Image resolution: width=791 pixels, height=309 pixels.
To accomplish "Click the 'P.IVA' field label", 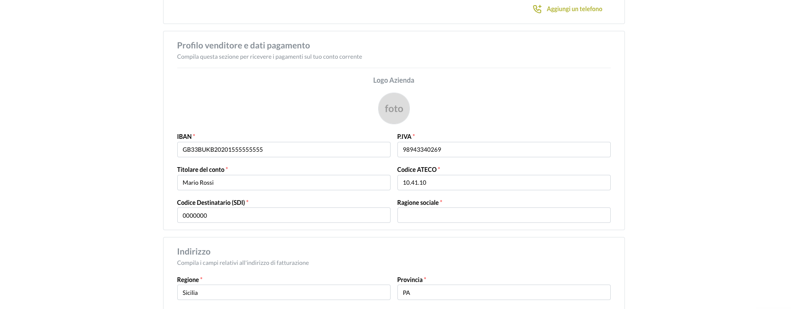I will pos(404,137).
